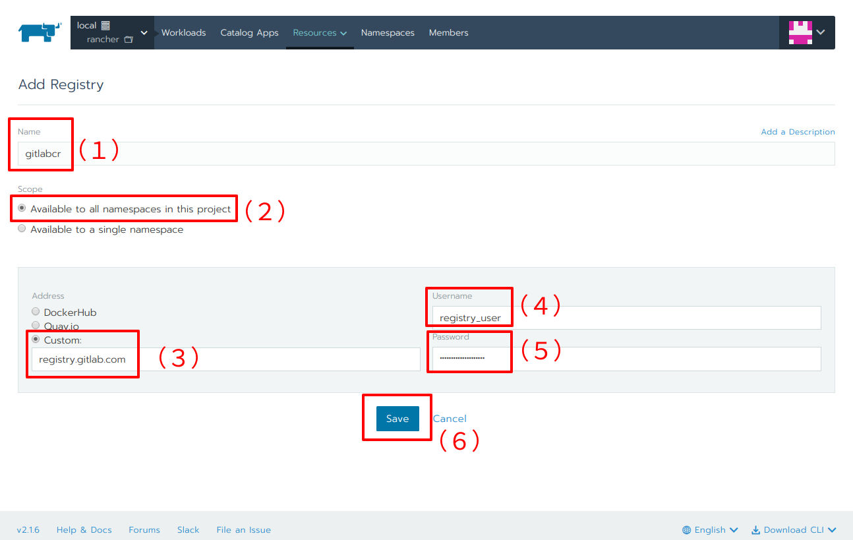Open Catalog Apps in navigation
The image size is (853, 540).
(x=249, y=32)
